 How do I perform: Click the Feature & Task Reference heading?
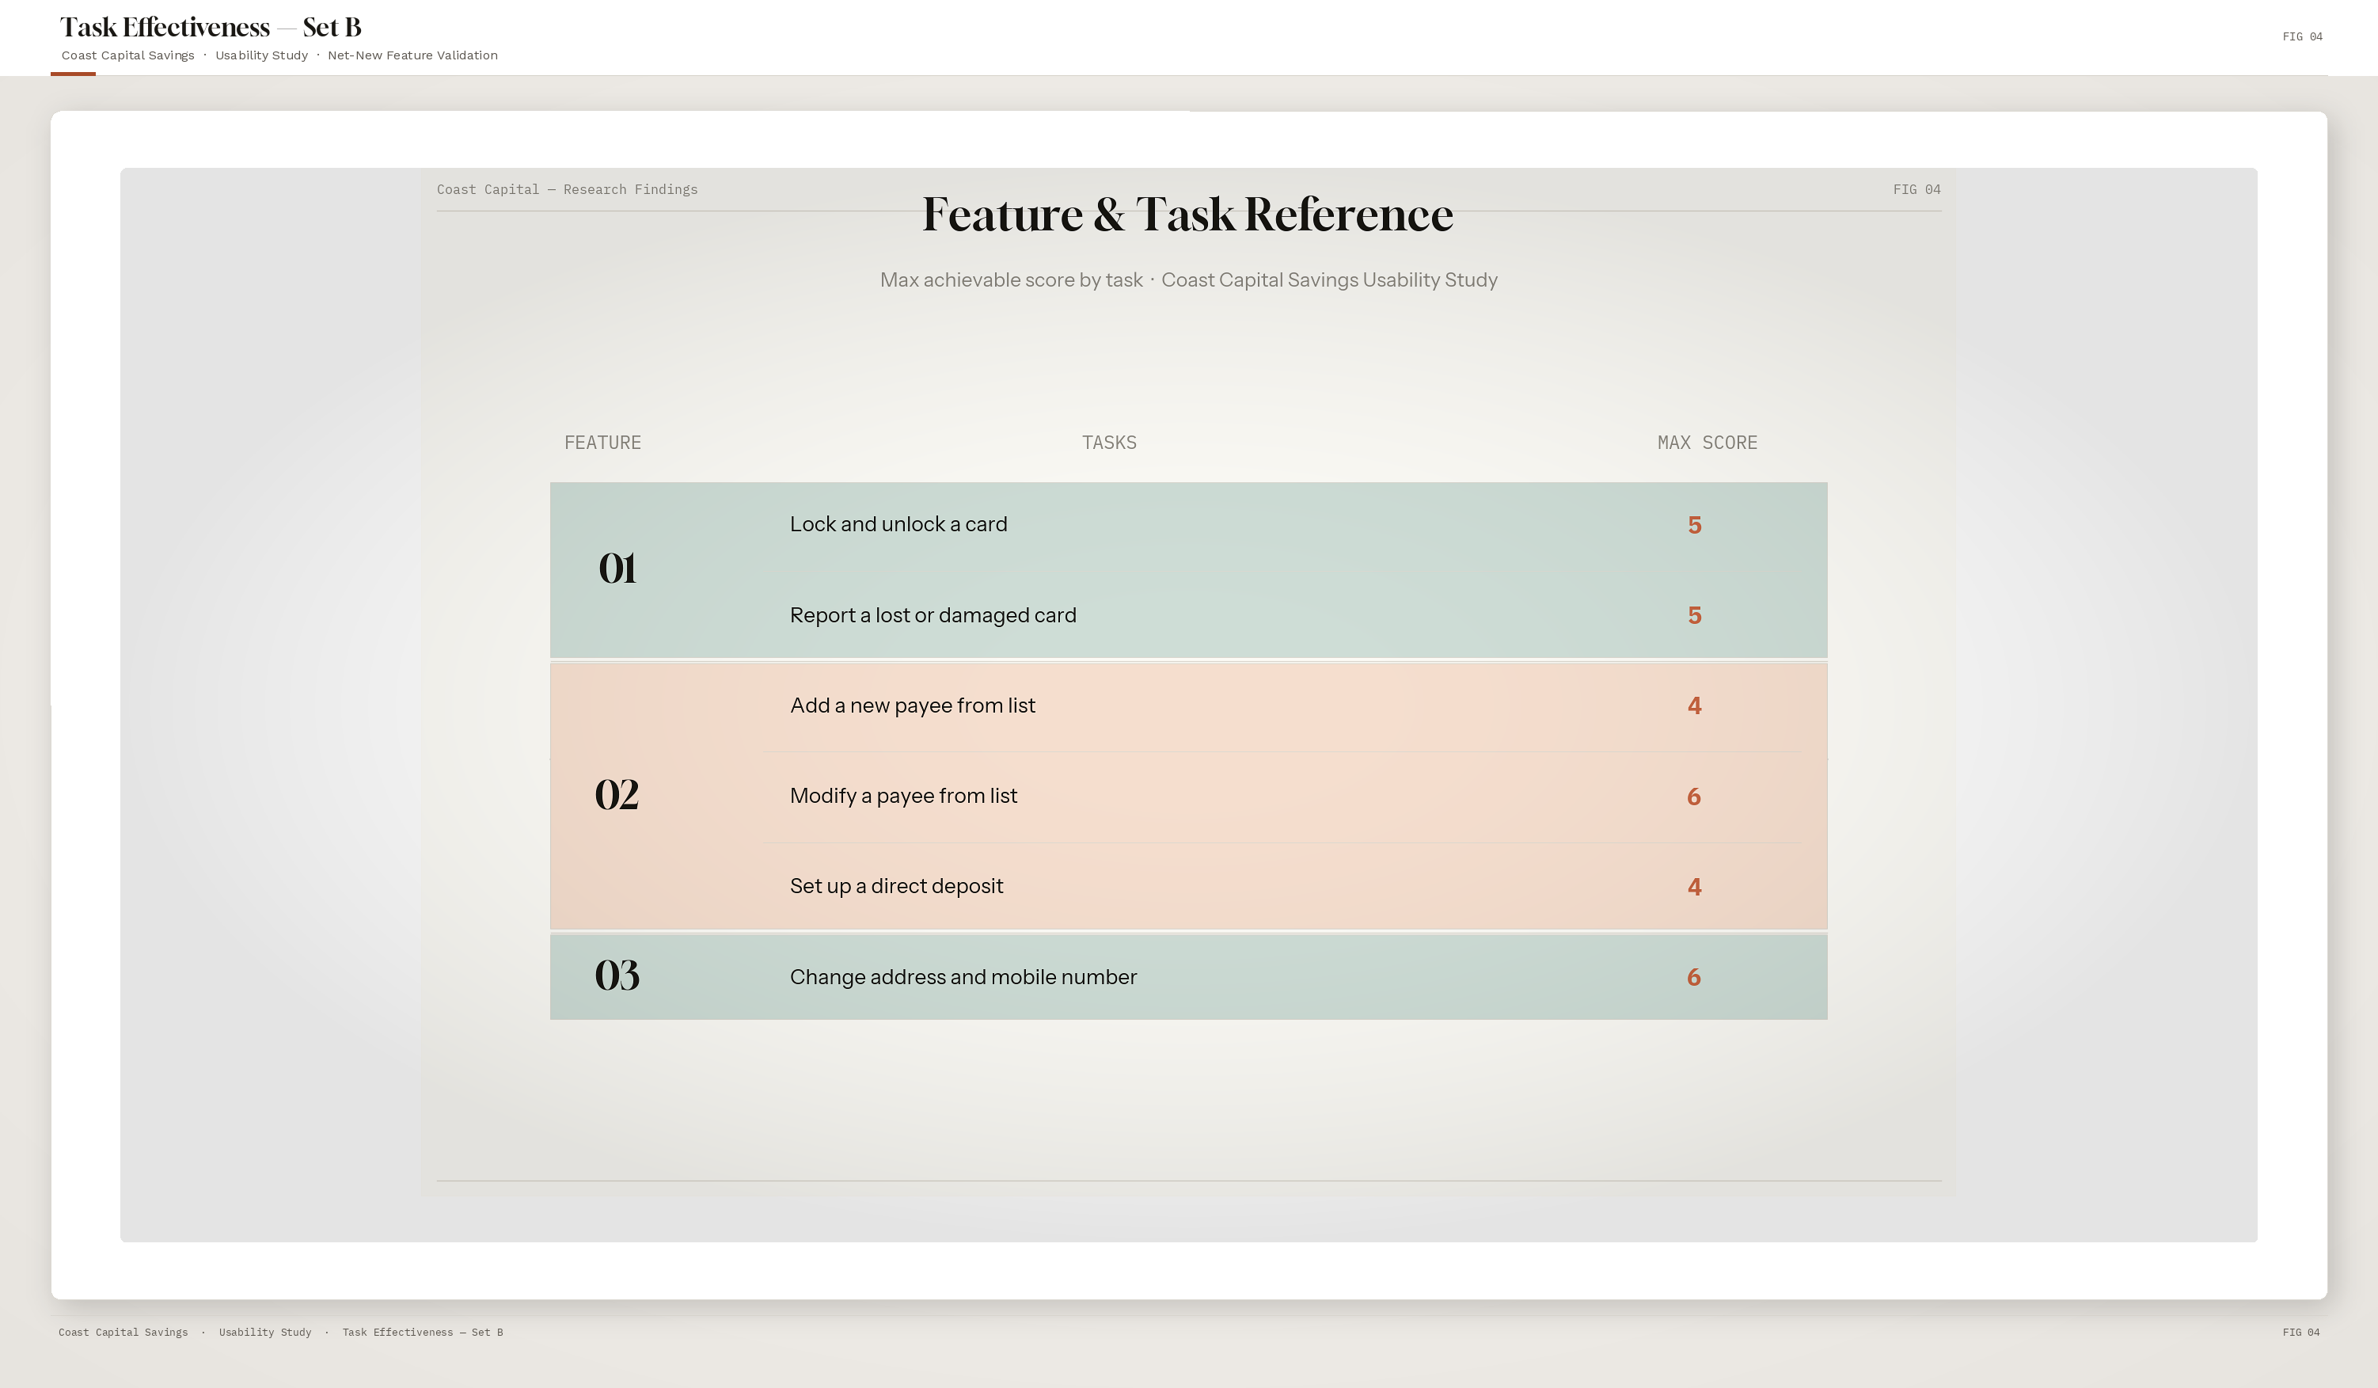pos(1188,215)
